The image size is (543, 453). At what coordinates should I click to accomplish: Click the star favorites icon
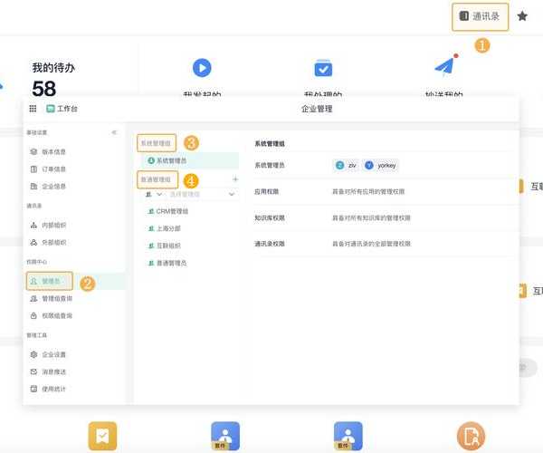pyautogui.click(x=522, y=16)
